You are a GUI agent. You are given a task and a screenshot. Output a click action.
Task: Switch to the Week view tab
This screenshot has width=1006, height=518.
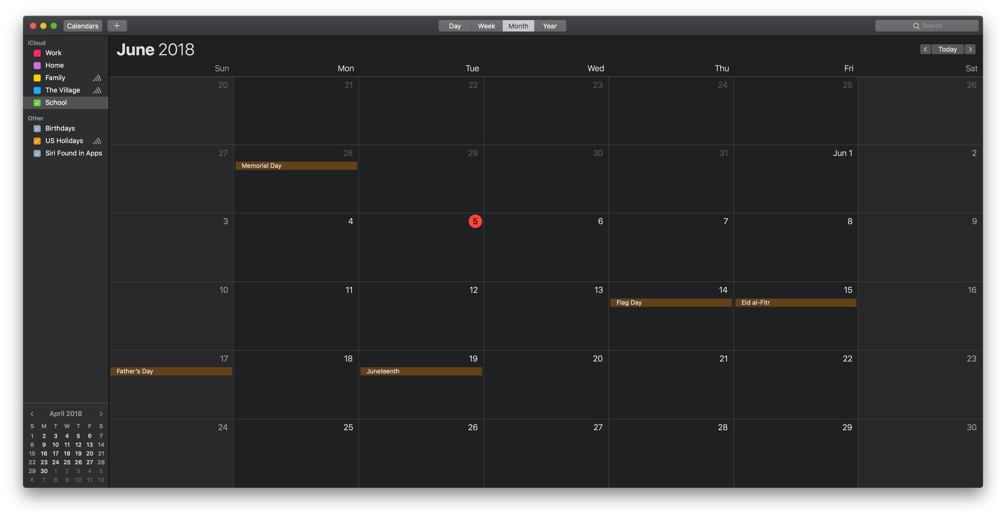486,26
